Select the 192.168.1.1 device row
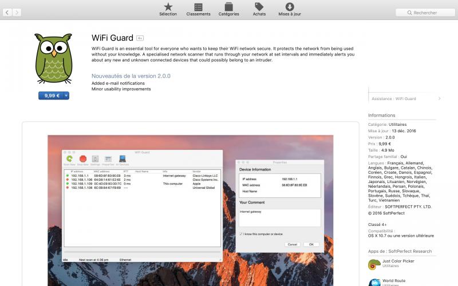Viewport: 458px width, 286px height. (142, 176)
